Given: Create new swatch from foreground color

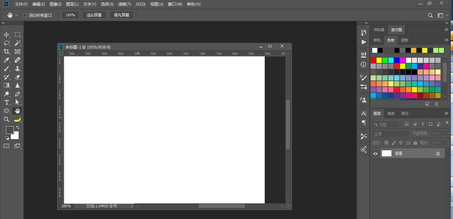Looking at the screenshot, I should pyautogui.click(x=427, y=104).
